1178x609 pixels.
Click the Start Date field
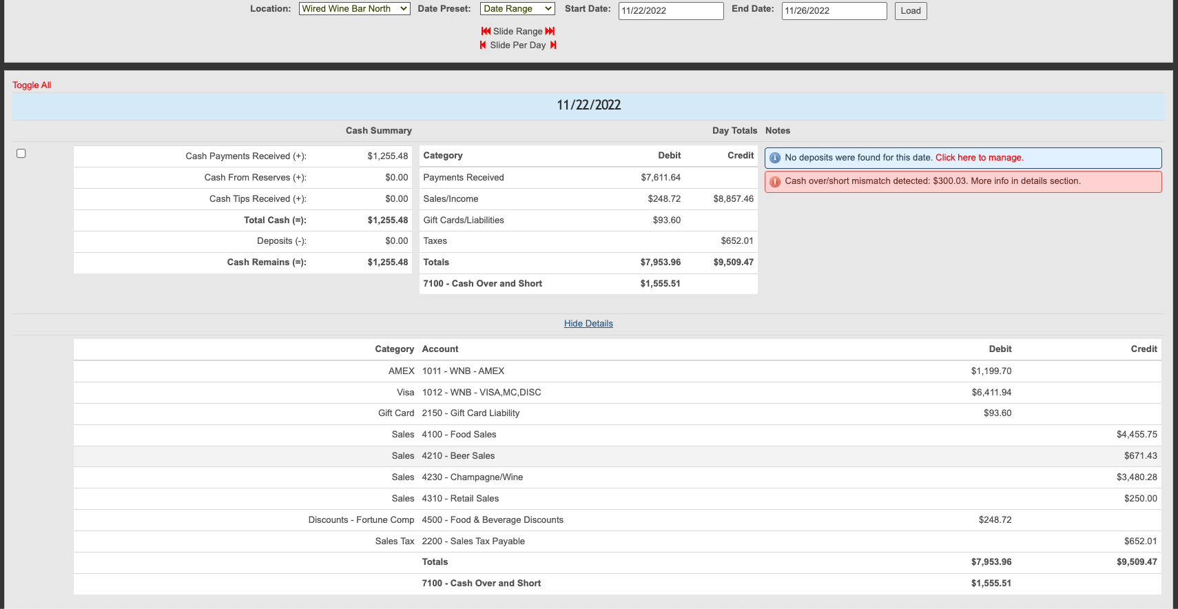coord(671,11)
